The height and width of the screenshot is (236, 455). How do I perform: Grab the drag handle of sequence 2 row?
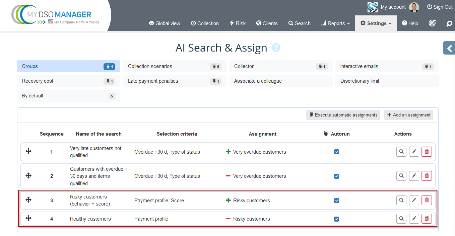click(28, 176)
